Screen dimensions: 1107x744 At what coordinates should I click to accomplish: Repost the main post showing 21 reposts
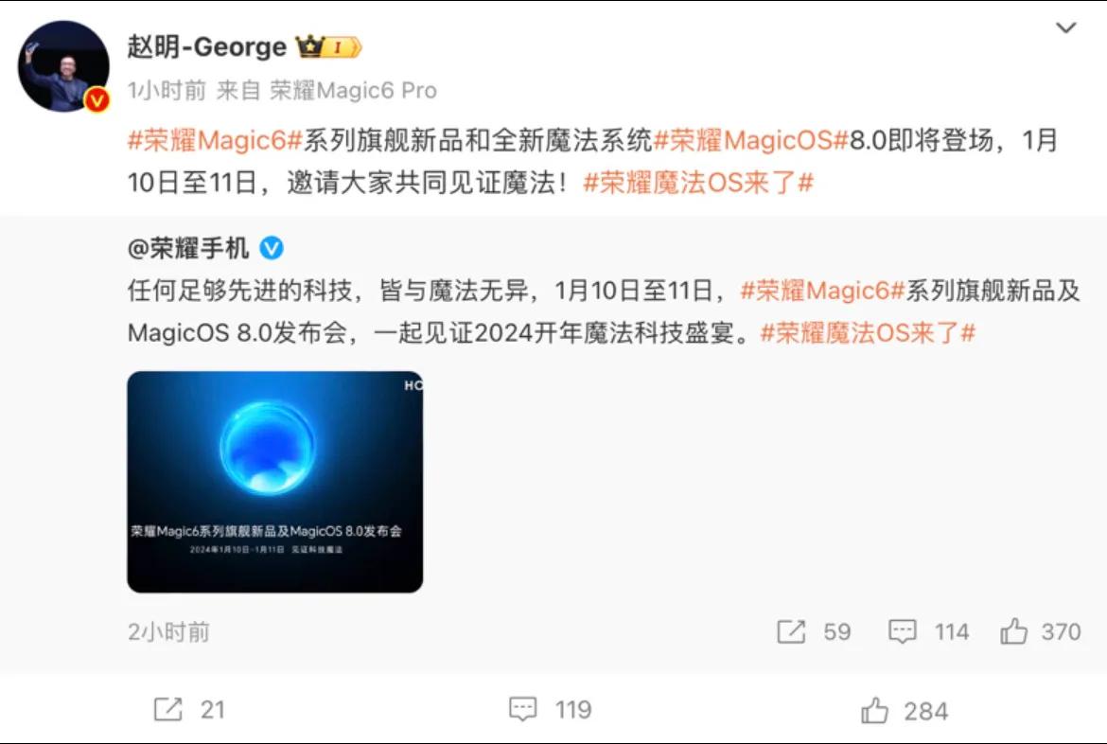pos(168,709)
